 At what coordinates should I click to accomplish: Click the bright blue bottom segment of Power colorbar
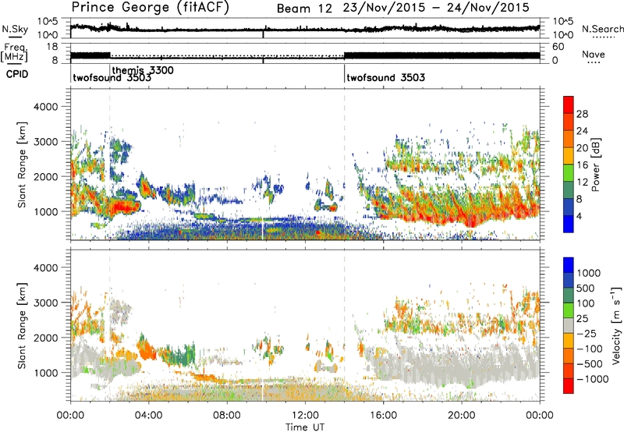569,224
